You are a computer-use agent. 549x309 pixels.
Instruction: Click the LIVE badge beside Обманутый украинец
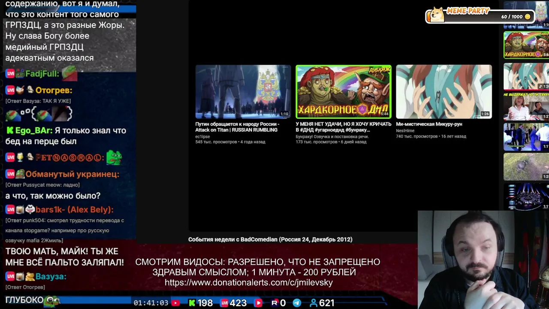10,174
